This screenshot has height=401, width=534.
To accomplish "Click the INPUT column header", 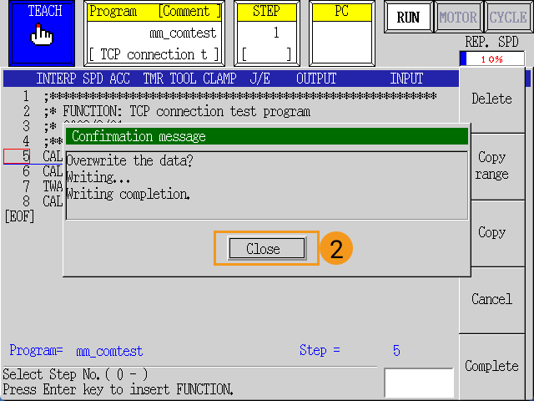I will [406, 79].
